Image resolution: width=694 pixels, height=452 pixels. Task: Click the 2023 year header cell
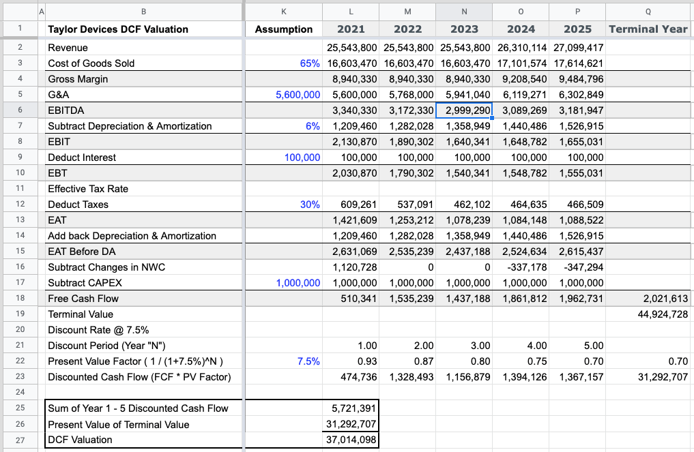[464, 29]
